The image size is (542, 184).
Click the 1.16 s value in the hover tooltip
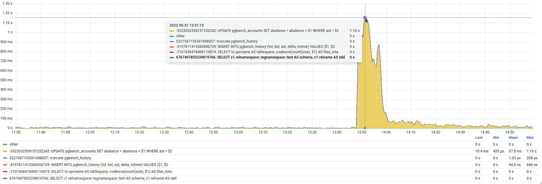(355, 31)
